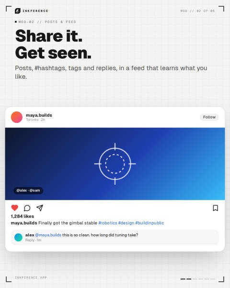Open the alex username in the comment
The height and width of the screenshot is (288, 230).
tap(30, 235)
